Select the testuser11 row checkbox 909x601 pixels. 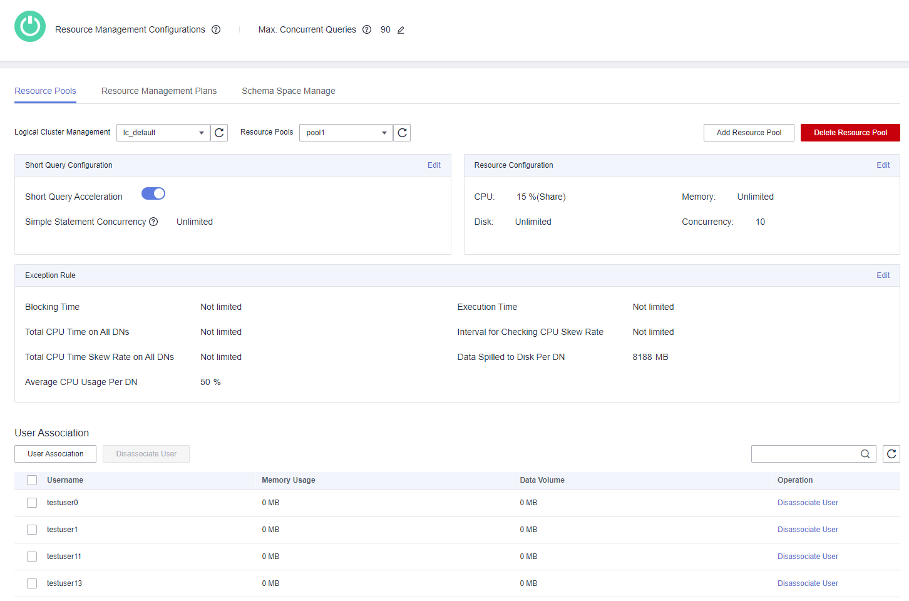32,557
